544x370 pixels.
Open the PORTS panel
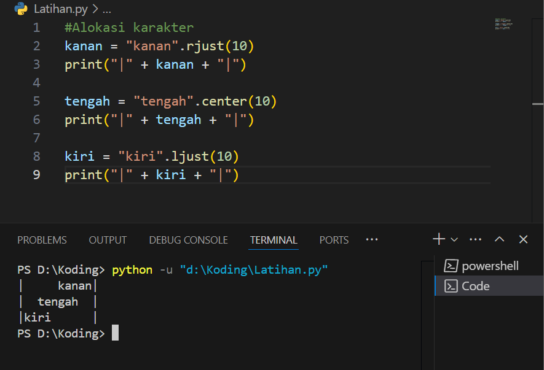point(334,240)
